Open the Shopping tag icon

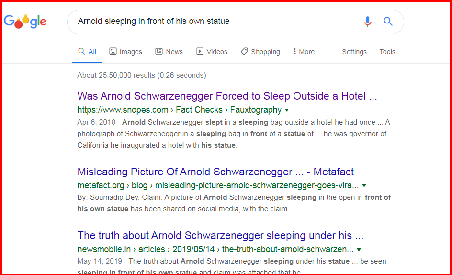pyautogui.click(x=244, y=52)
